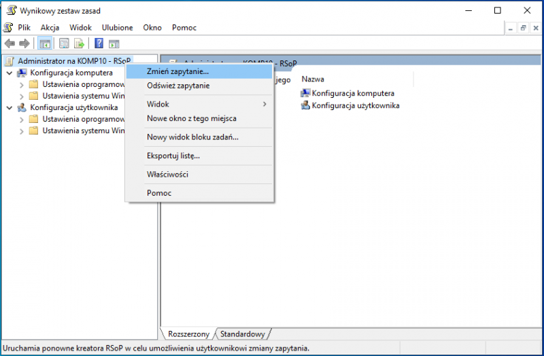Expand Ustawienia oprogramowania under Konfiguracja komputera
The image size is (544, 356).
22,84
